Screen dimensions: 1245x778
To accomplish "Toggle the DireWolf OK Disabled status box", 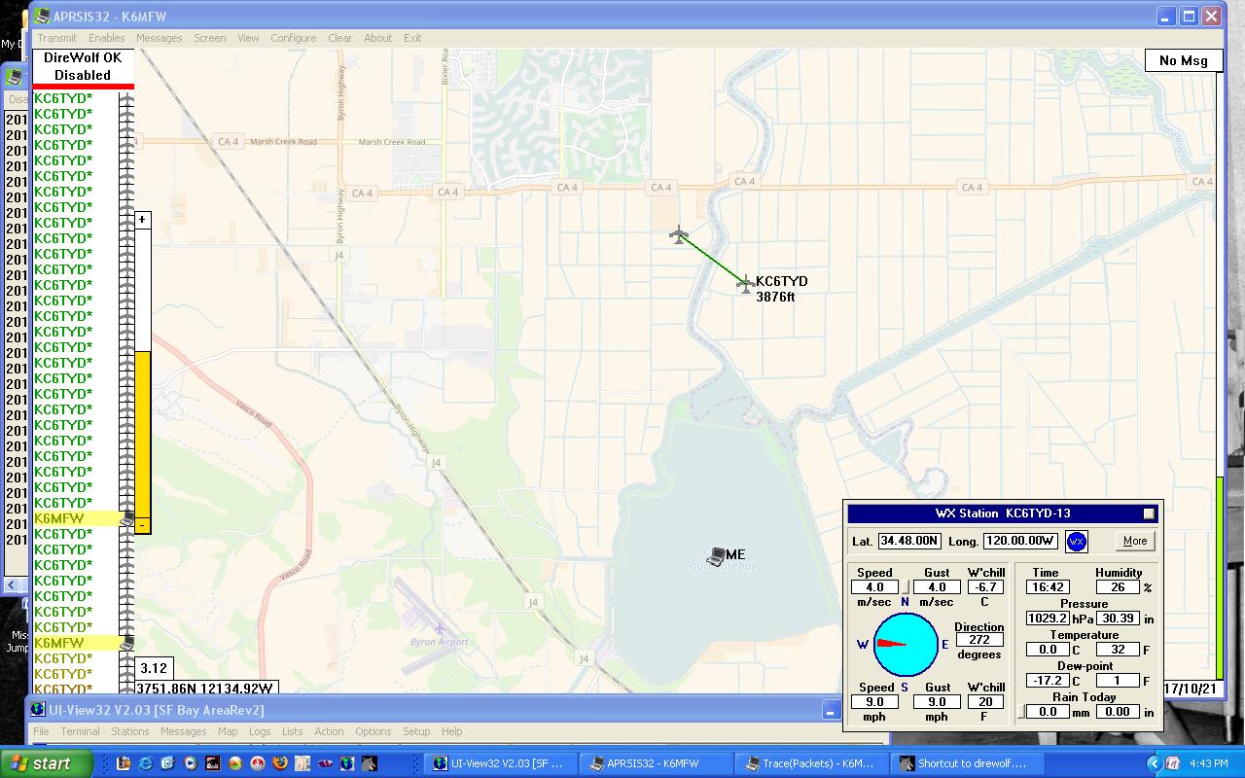I will (x=83, y=66).
